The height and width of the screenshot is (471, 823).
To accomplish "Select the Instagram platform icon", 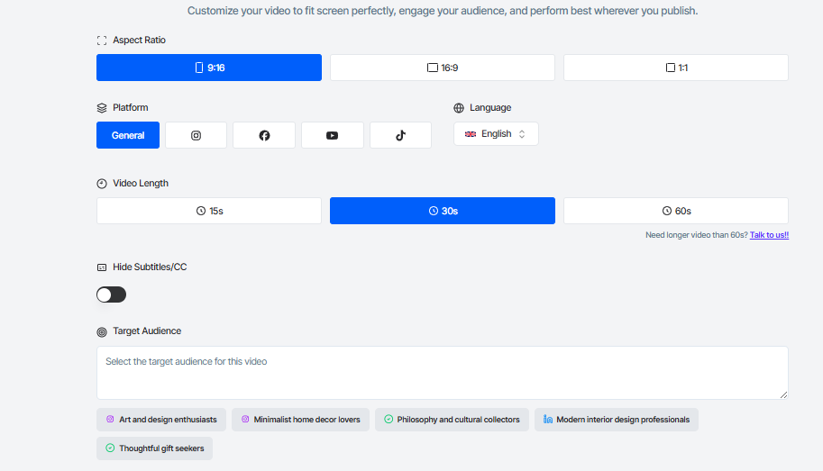I will tap(196, 135).
